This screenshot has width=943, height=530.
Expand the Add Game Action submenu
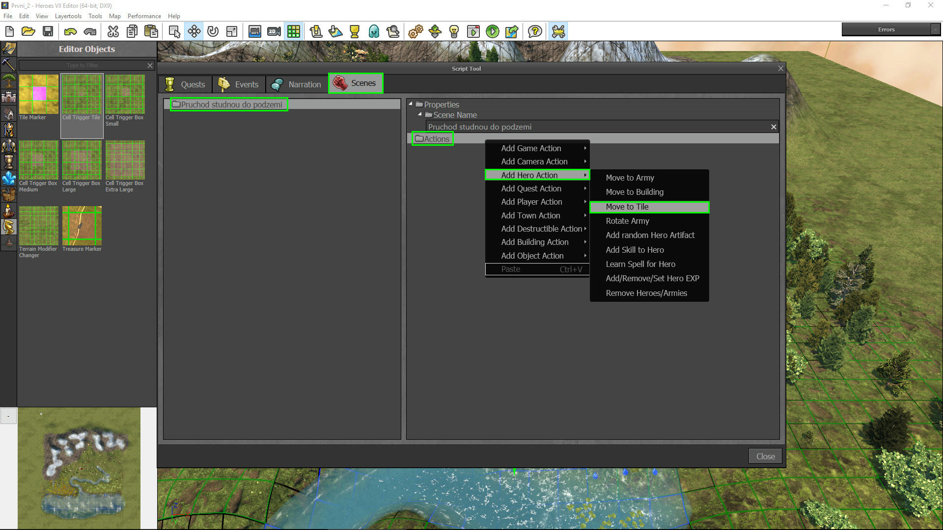point(538,148)
